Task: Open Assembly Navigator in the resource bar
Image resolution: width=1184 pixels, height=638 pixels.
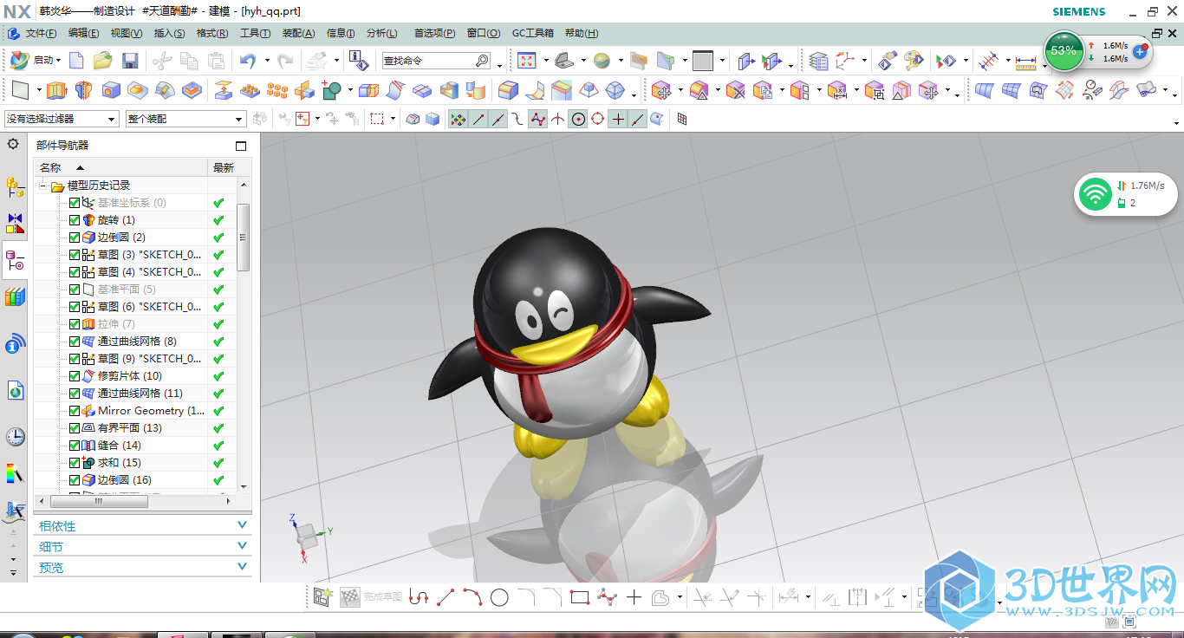Action: 15,186
